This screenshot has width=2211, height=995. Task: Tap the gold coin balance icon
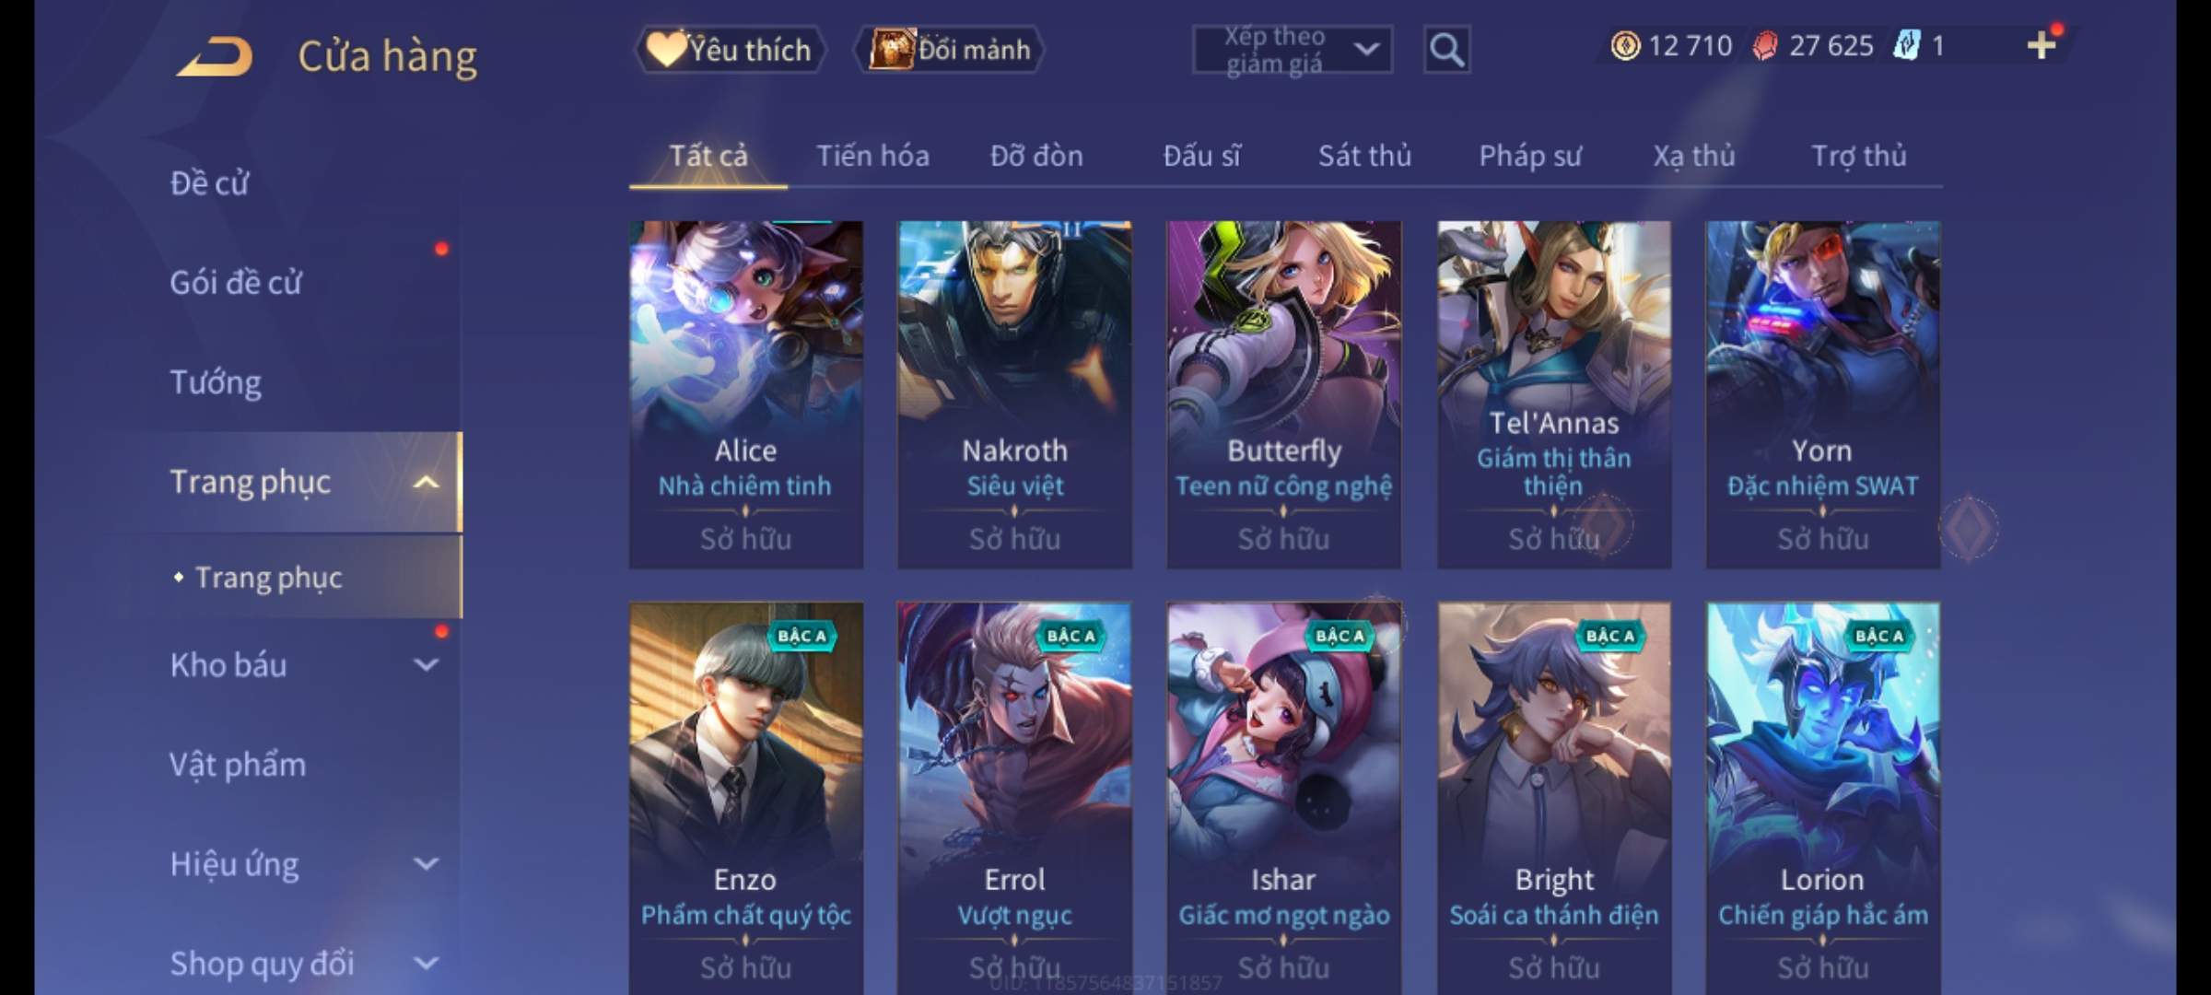click(x=1625, y=45)
